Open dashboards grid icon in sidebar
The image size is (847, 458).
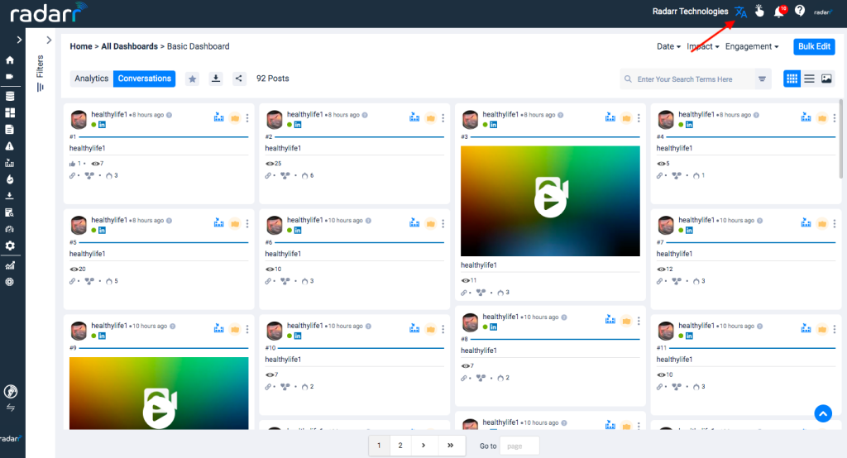pos(10,113)
